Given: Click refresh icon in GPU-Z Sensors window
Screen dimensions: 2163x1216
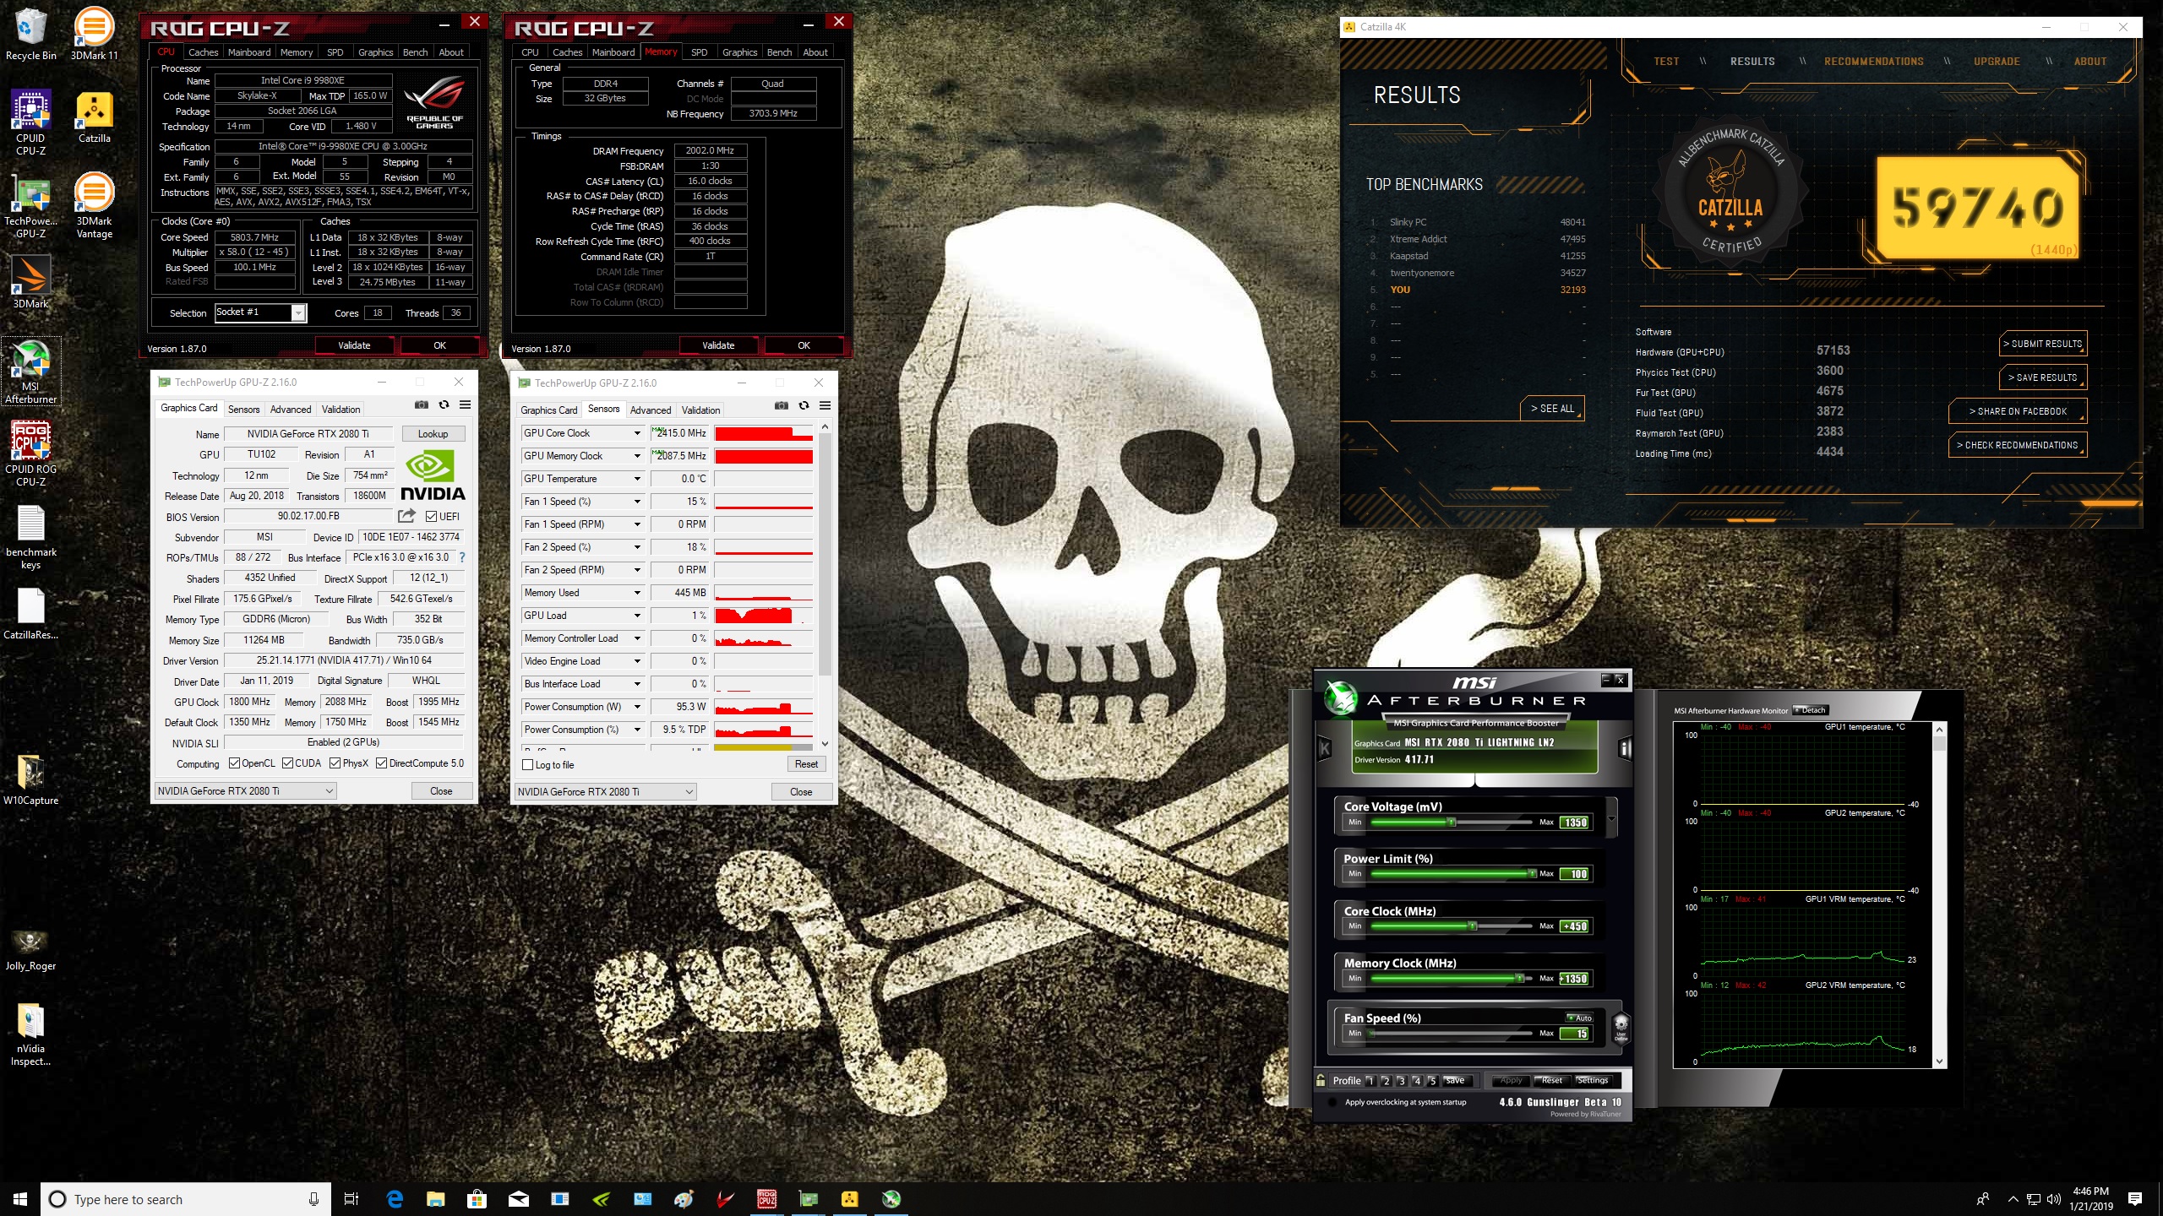Looking at the screenshot, I should click(804, 406).
